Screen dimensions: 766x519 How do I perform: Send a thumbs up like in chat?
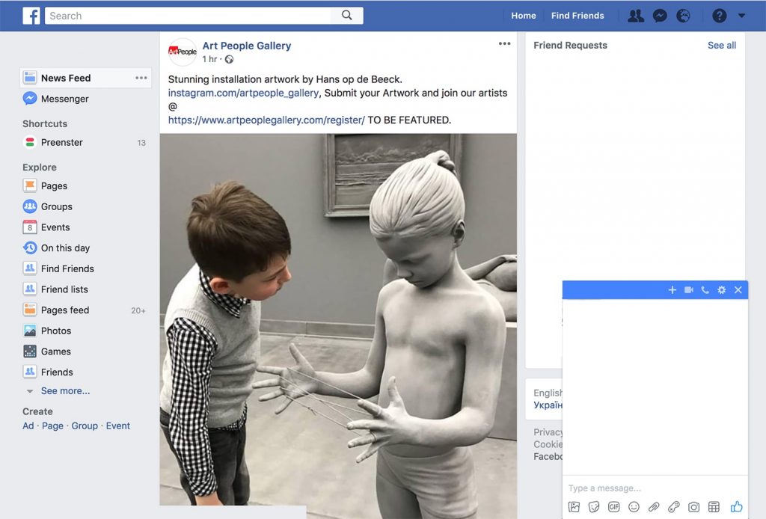pos(736,506)
